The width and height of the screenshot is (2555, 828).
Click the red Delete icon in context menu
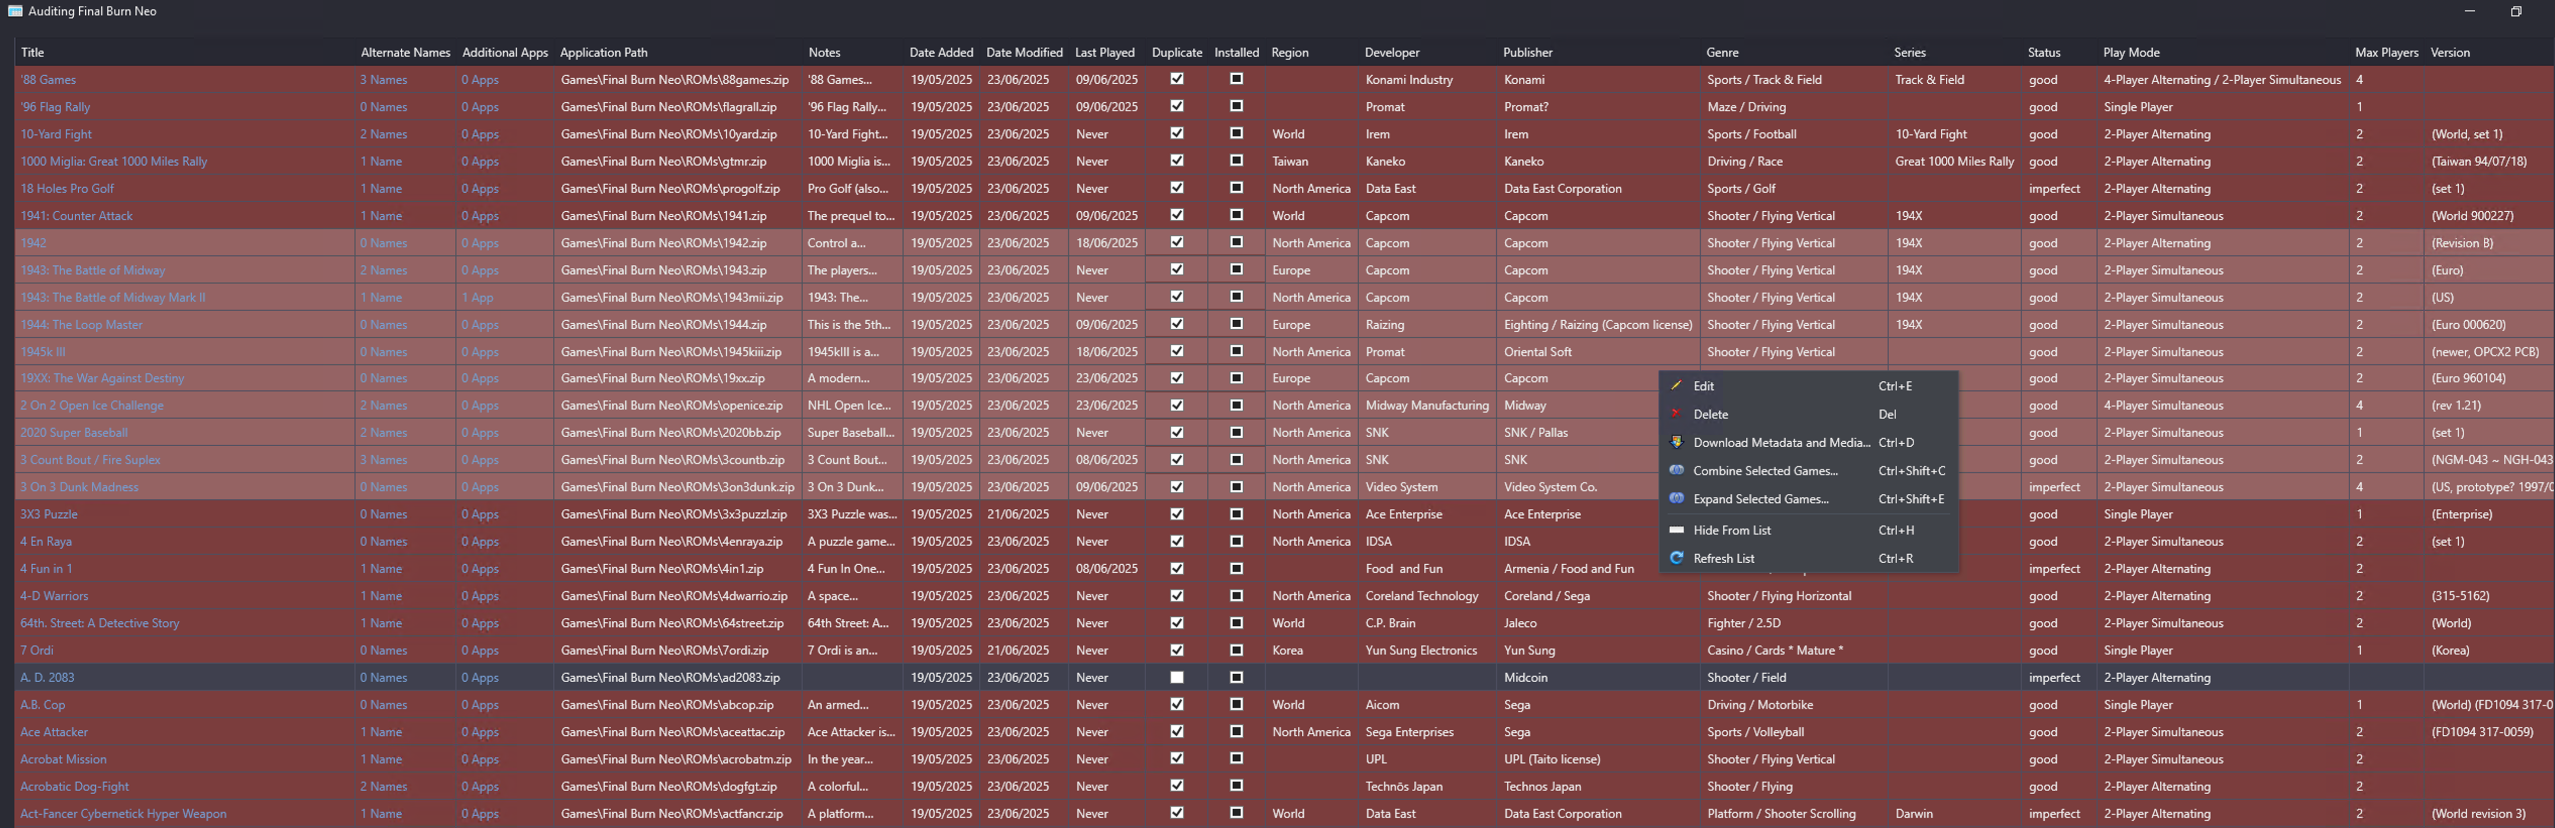(1676, 414)
